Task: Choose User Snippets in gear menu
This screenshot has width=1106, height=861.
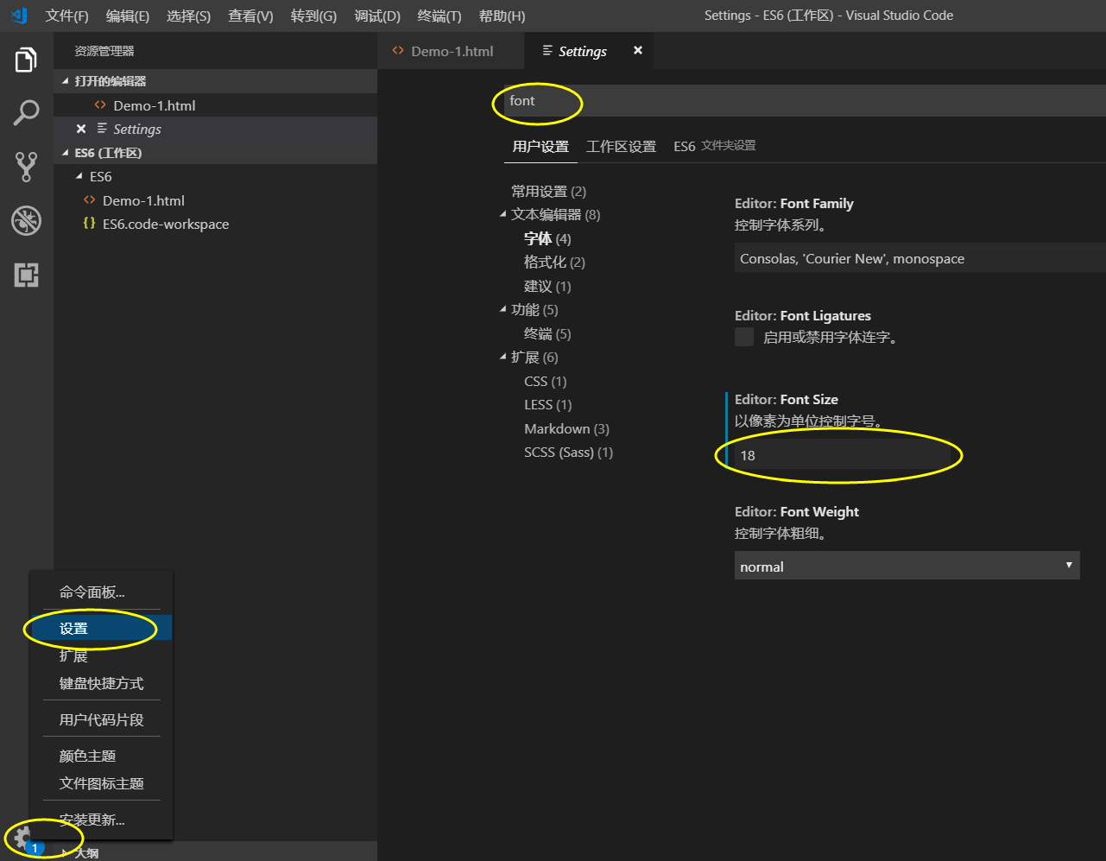Action: click(101, 719)
